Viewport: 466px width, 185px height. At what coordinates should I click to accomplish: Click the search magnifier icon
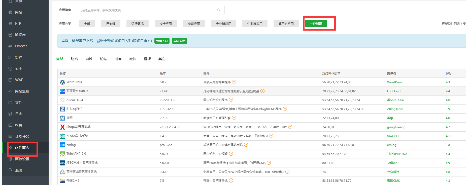(219, 10)
